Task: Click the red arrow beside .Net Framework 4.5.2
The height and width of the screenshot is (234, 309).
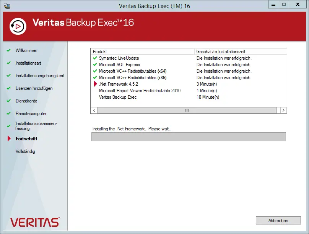Action: [x=95, y=84]
